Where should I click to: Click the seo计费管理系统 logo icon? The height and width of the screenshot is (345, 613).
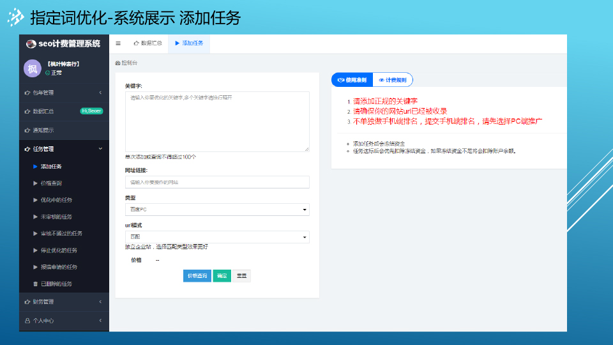pyautogui.click(x=31, y=44)
